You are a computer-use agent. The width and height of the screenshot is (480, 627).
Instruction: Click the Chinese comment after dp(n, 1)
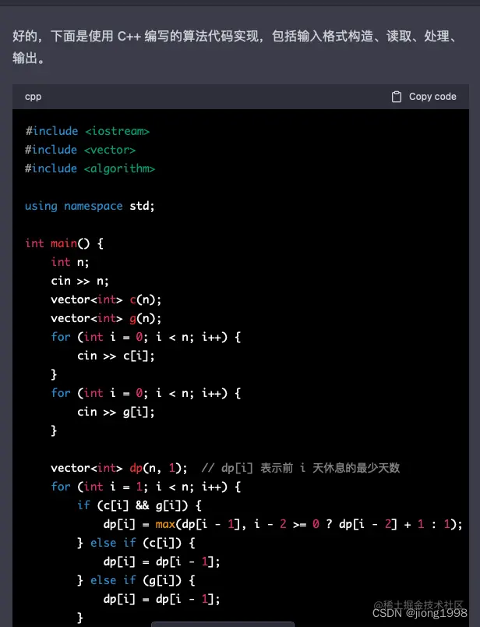(301, 468)
